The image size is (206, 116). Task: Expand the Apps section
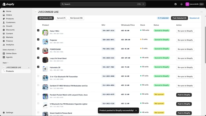[x=5, y=63]
